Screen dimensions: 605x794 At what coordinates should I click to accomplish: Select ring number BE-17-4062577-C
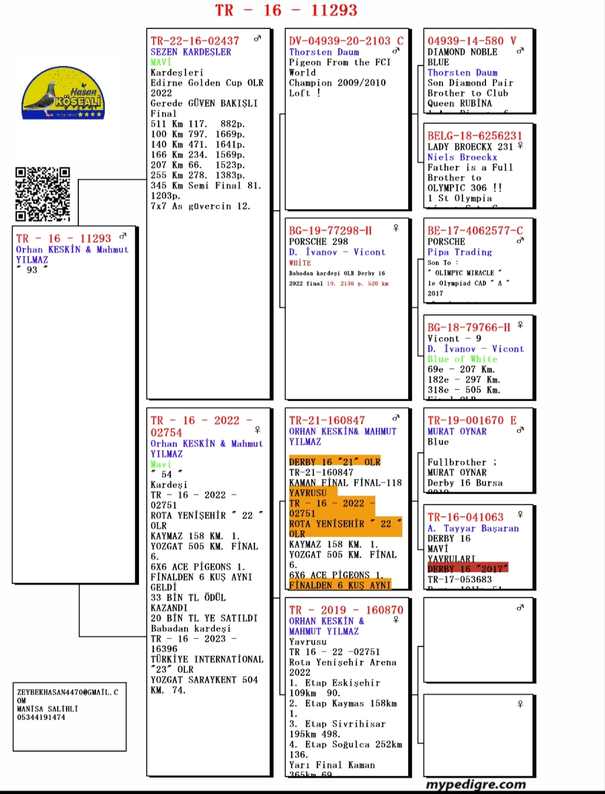(475, 230)
